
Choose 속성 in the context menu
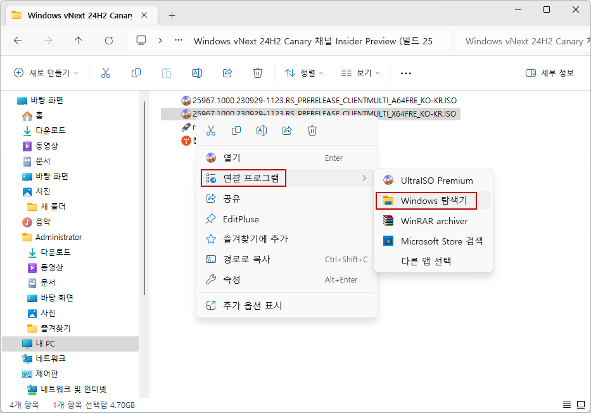(287, 279)
